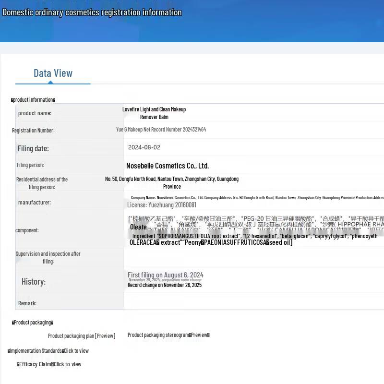The image size is (384, 384).
Task: Click the filing date 2024-08-02
Action: click(x=144, y=147)
